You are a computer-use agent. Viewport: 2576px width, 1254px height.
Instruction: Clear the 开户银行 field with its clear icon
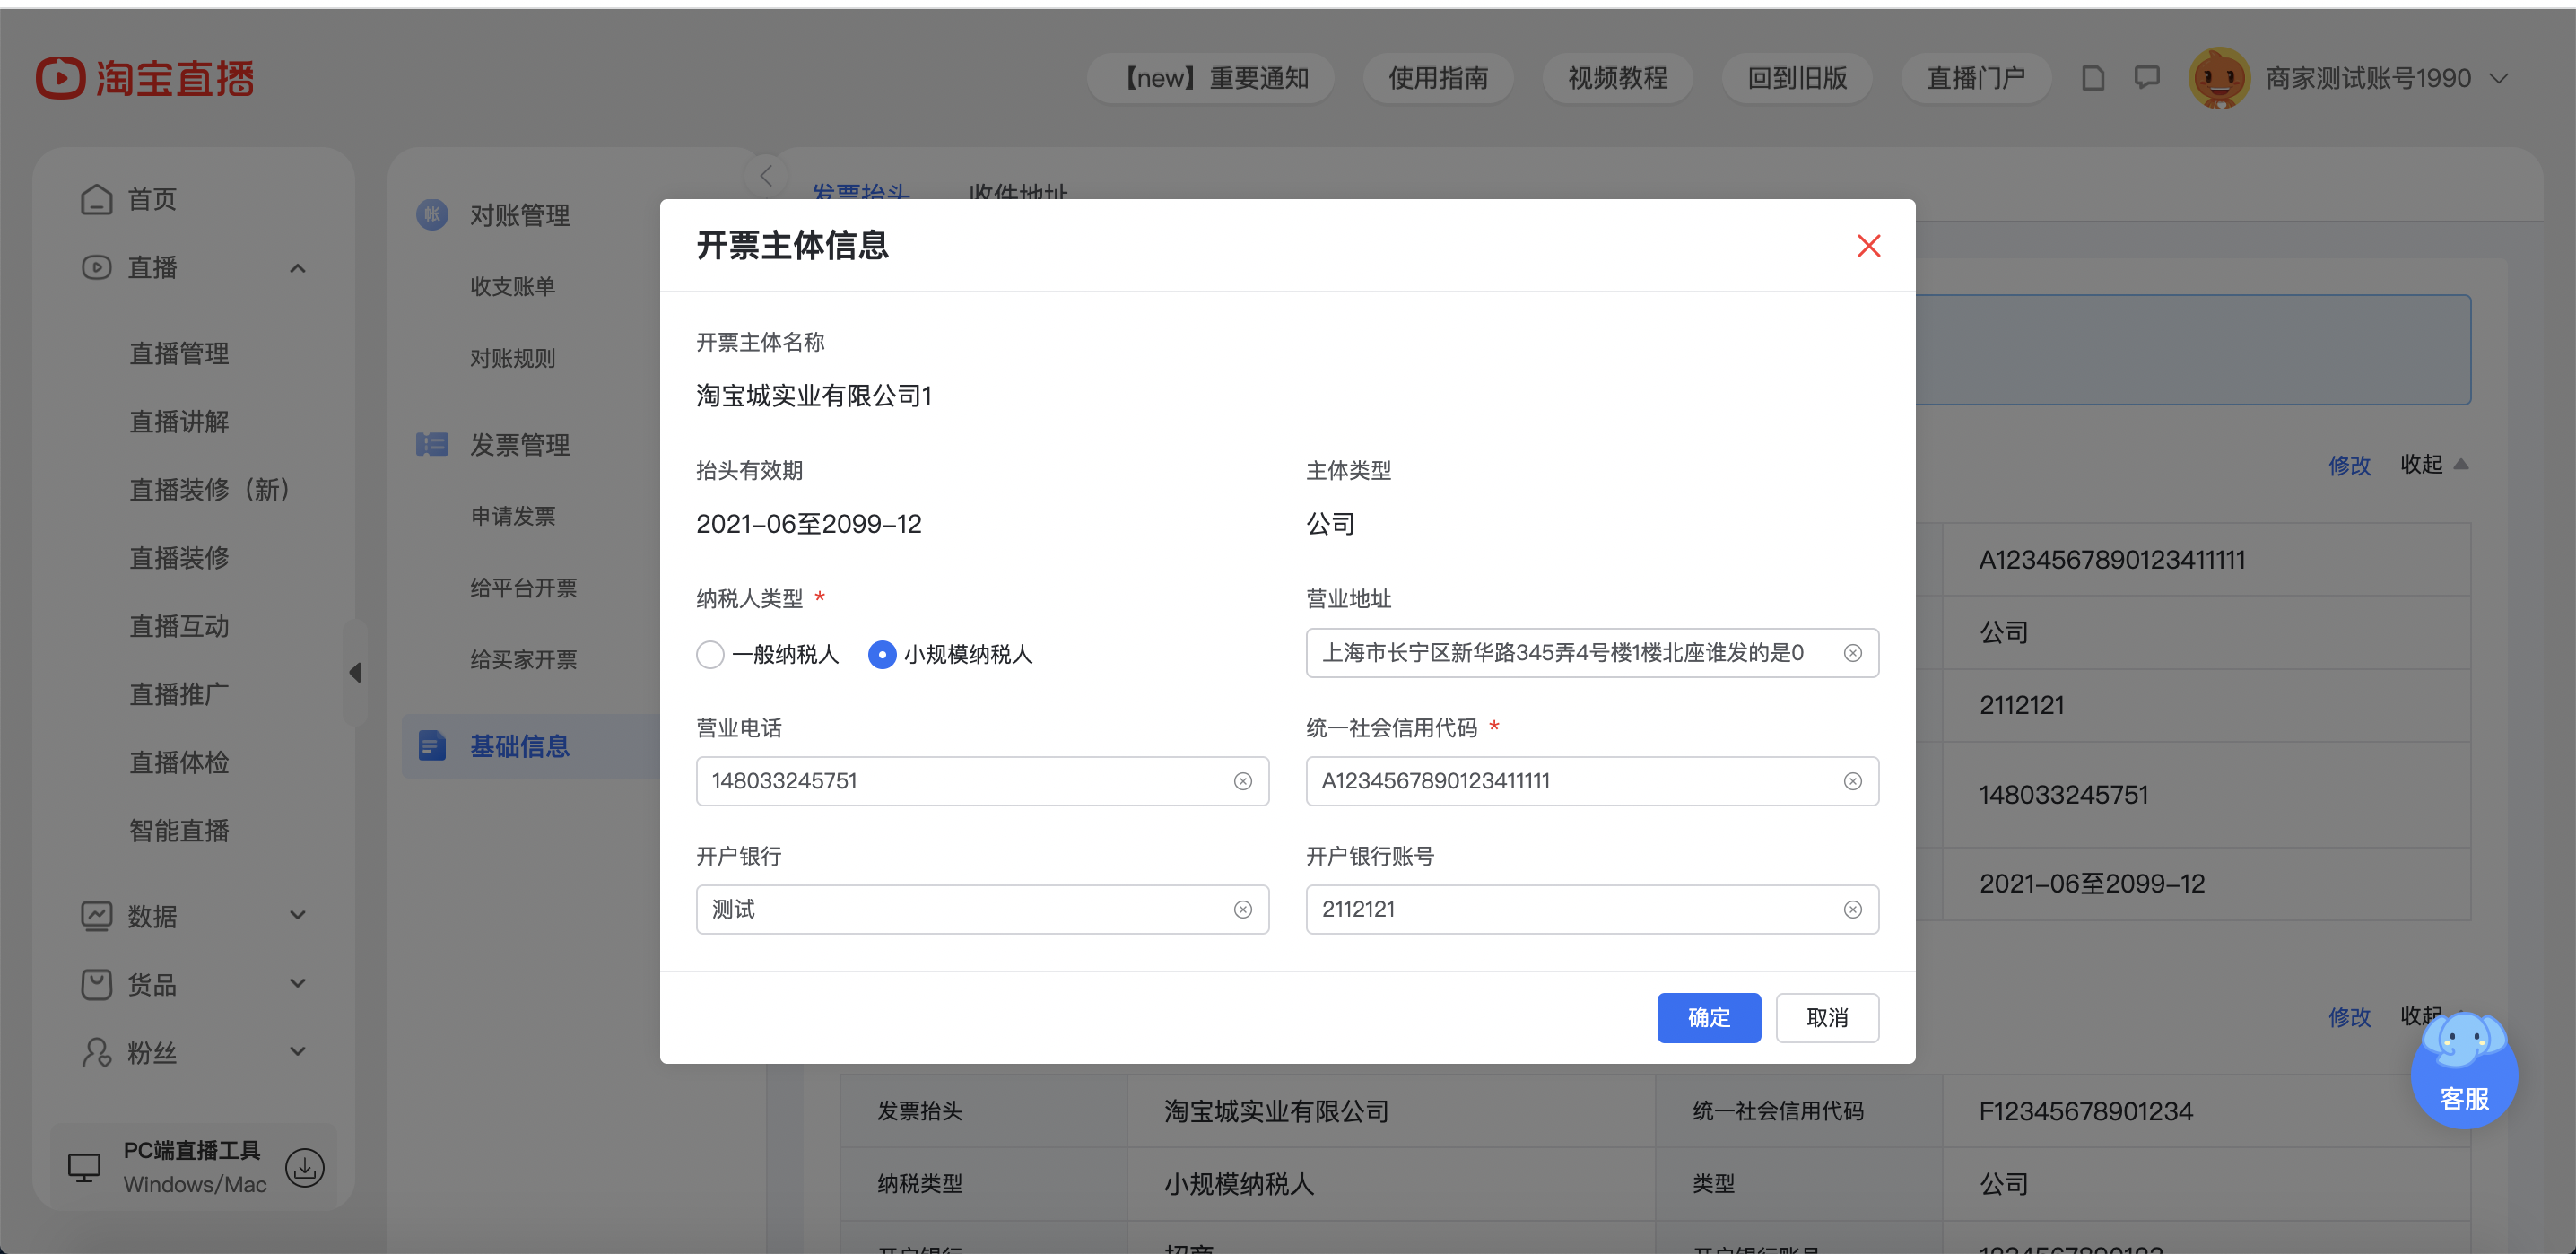click(1242, 909)
